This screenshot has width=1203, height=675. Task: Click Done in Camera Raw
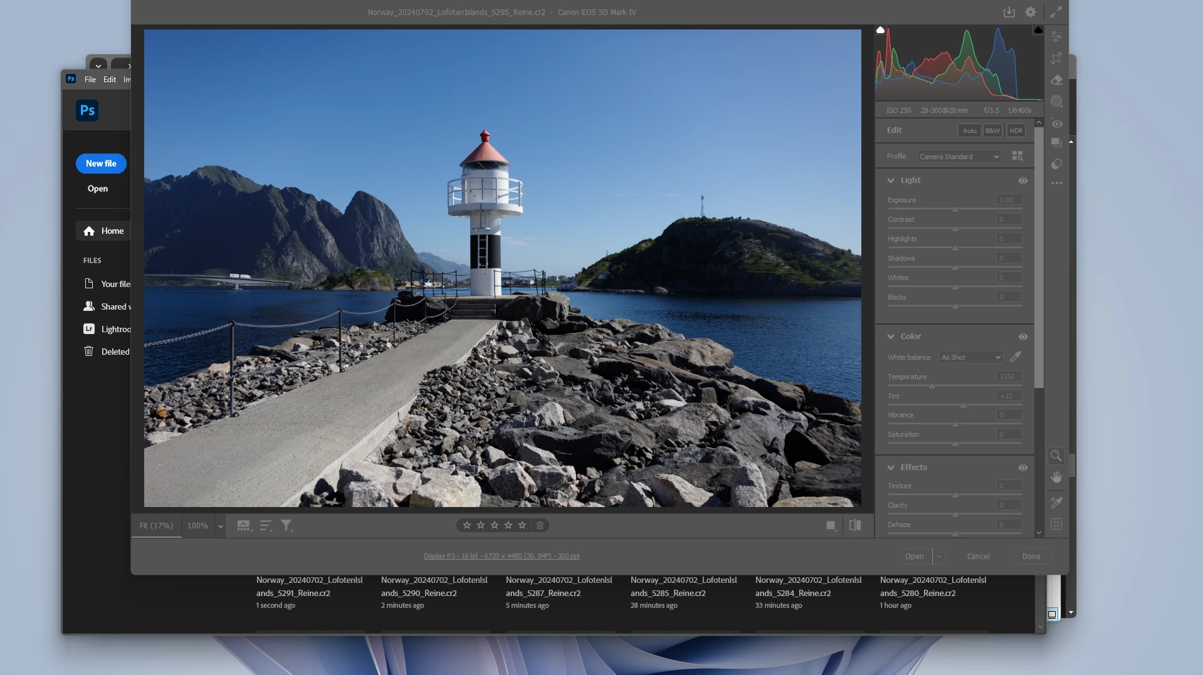pos(1031,557)
